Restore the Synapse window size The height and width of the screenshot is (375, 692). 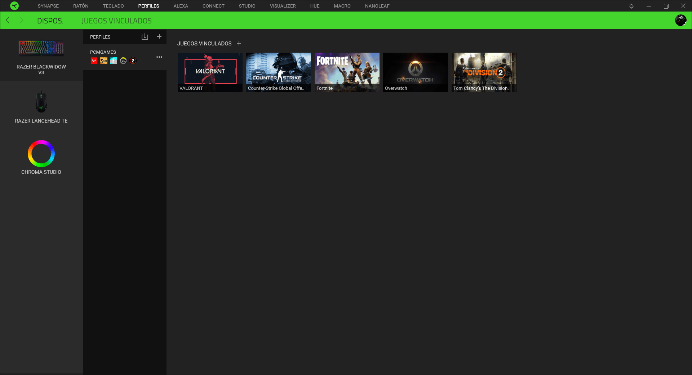[666, 6]
